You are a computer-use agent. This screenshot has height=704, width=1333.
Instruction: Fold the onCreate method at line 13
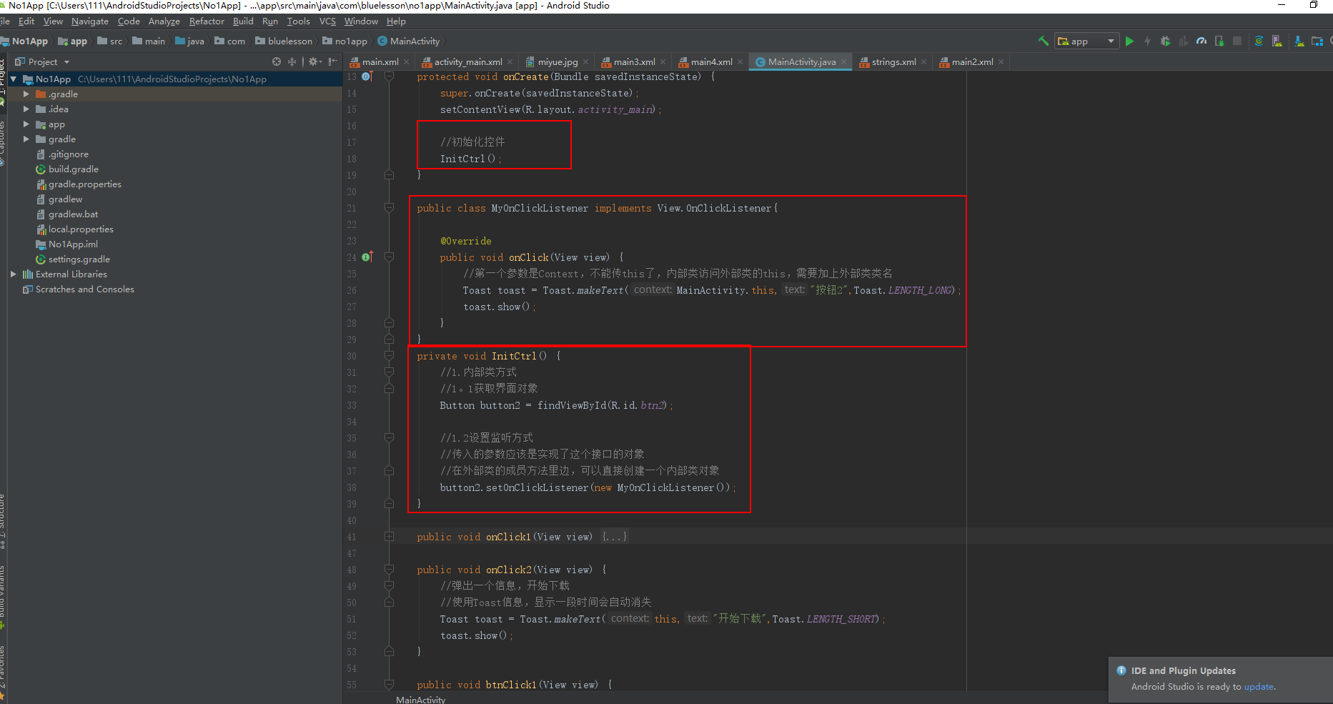(389, 76)
